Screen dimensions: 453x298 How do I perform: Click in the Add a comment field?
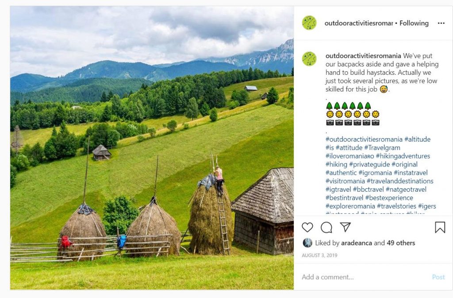point(364,277)
